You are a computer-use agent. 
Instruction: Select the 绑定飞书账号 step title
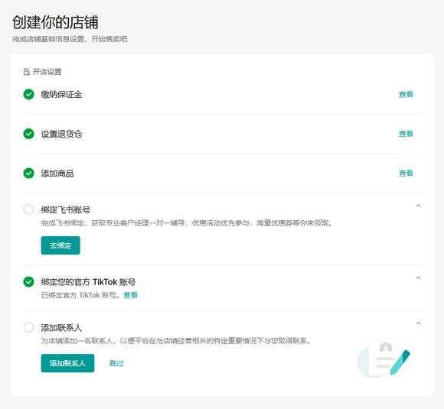[66, 210]
